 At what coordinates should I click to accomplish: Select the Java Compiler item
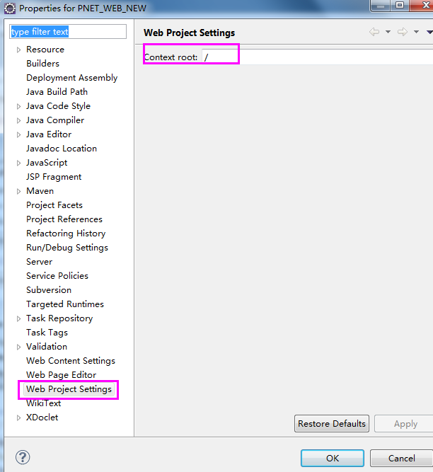tap(55, 120)
